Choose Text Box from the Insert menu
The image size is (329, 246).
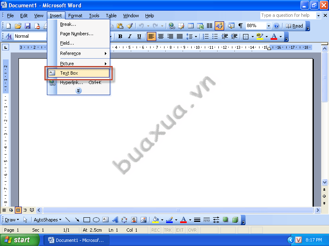pyautogui.click(x=78, y=73)
